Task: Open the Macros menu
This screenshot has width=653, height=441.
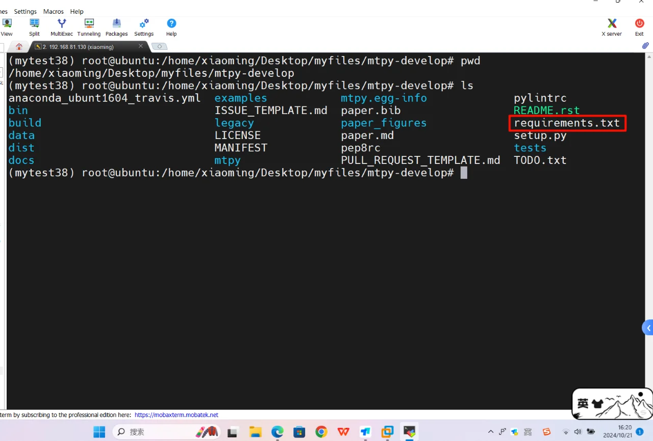Action: click(53, 11)
